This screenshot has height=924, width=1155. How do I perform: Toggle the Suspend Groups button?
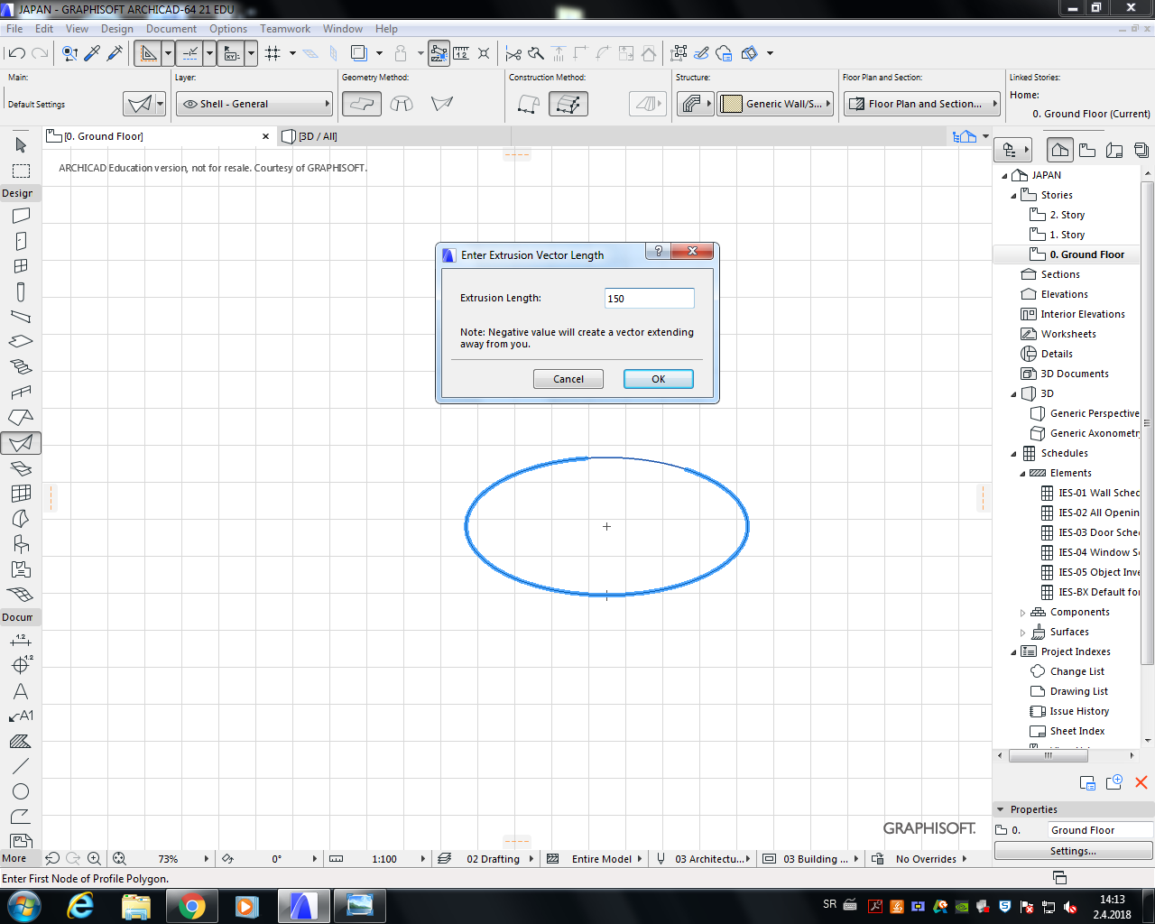(439, 53)
